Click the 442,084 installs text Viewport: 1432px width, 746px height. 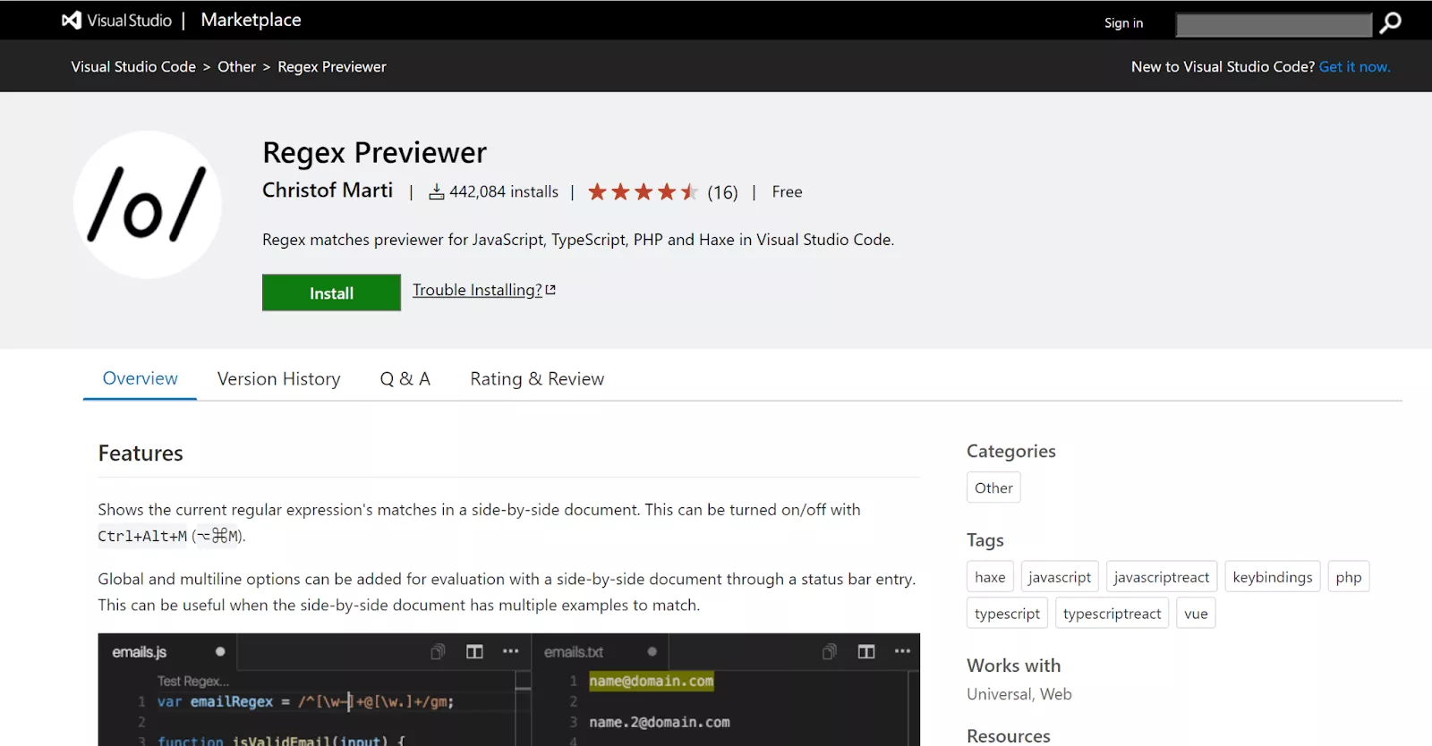click(504, 191)
